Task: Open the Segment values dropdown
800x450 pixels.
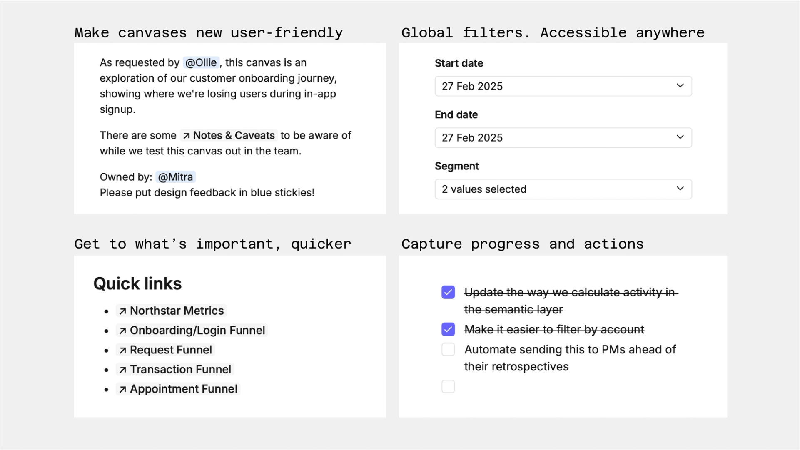Action: click(563, 189)
